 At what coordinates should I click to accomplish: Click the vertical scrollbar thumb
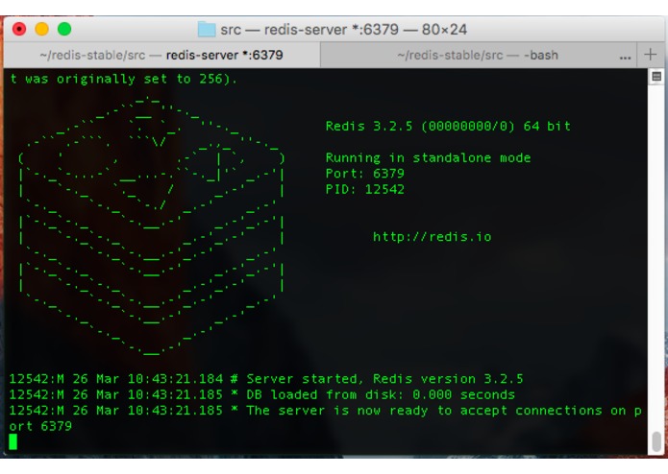point(656,442)
